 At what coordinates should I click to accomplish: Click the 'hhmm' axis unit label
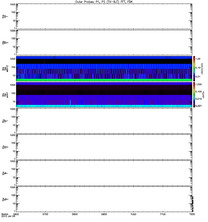5,214
